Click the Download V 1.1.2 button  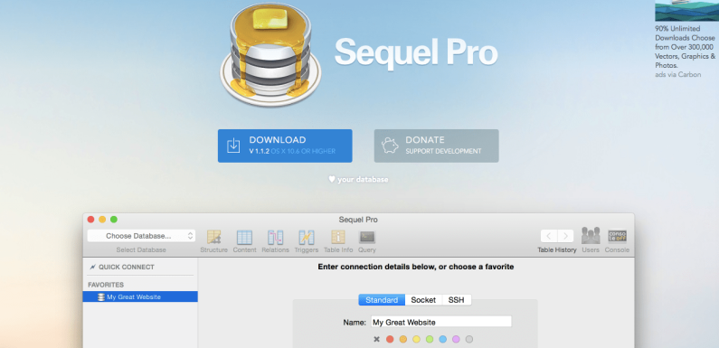pyautogui.click(x=285, y=146)
